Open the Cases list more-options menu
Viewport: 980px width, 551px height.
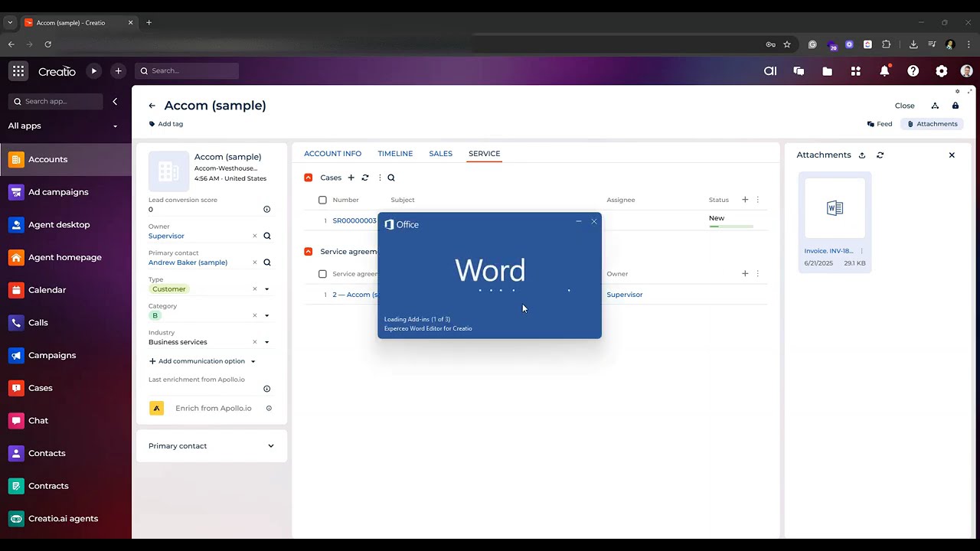pos(380,178)
